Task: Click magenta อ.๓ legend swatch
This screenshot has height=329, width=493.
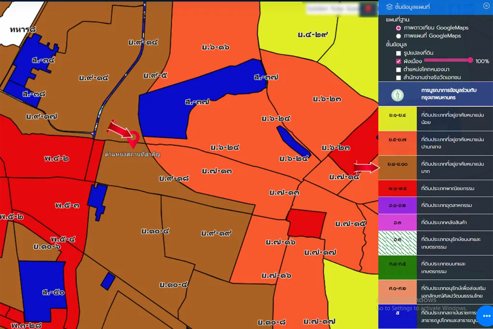Action: tap(397, 223)
